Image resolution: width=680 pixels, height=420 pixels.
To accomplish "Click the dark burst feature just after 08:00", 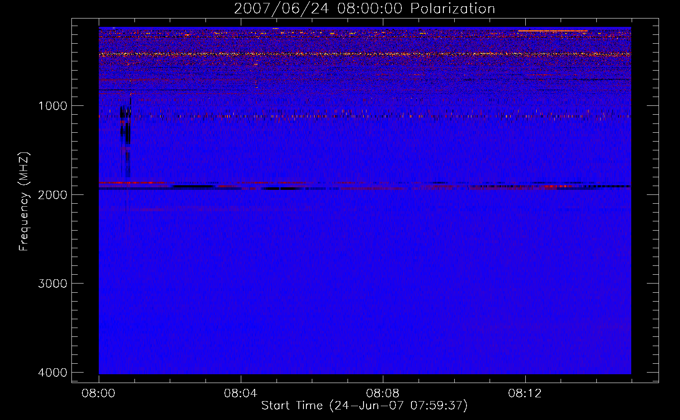I will point(126,136).
